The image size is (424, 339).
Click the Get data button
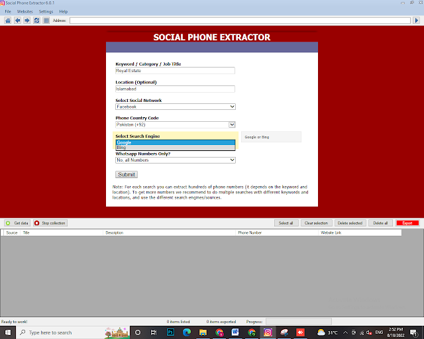[17, 223]
